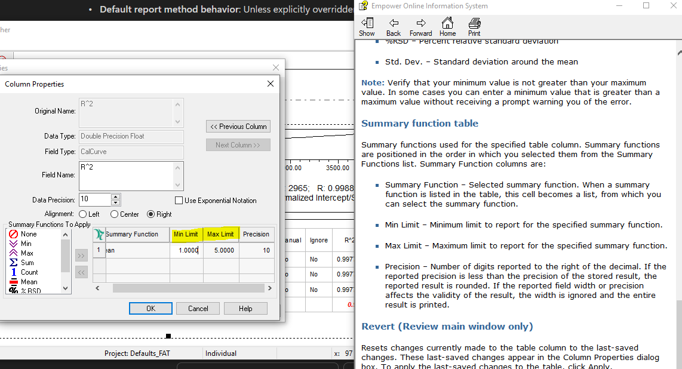682x369 pixels.
Task: Click OK in Column Properties
Action: coord(150,309)
